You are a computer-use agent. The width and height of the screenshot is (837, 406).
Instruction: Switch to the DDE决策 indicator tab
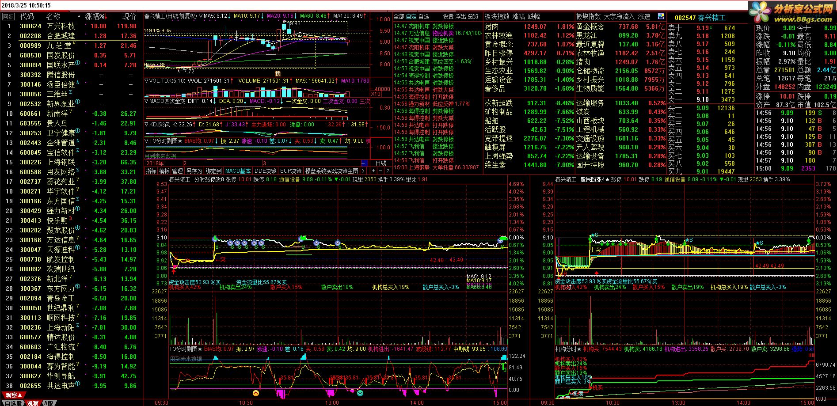[x=266, y=171]
